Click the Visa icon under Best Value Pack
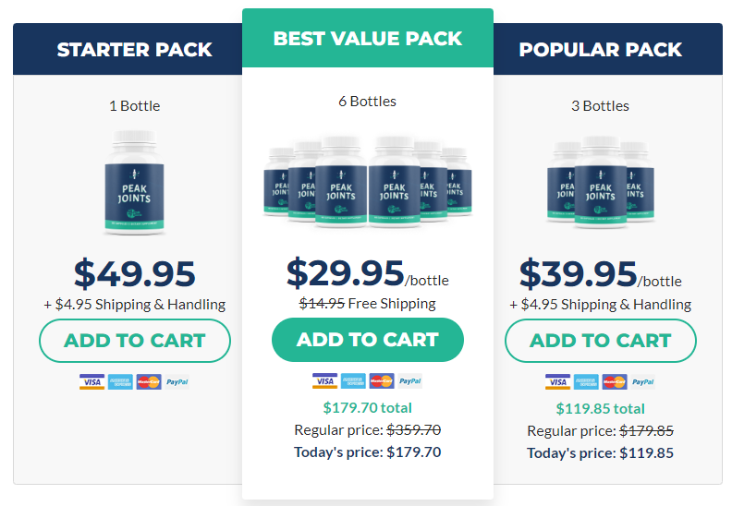This screenshot has height=506, width=732. click(325, 381)
